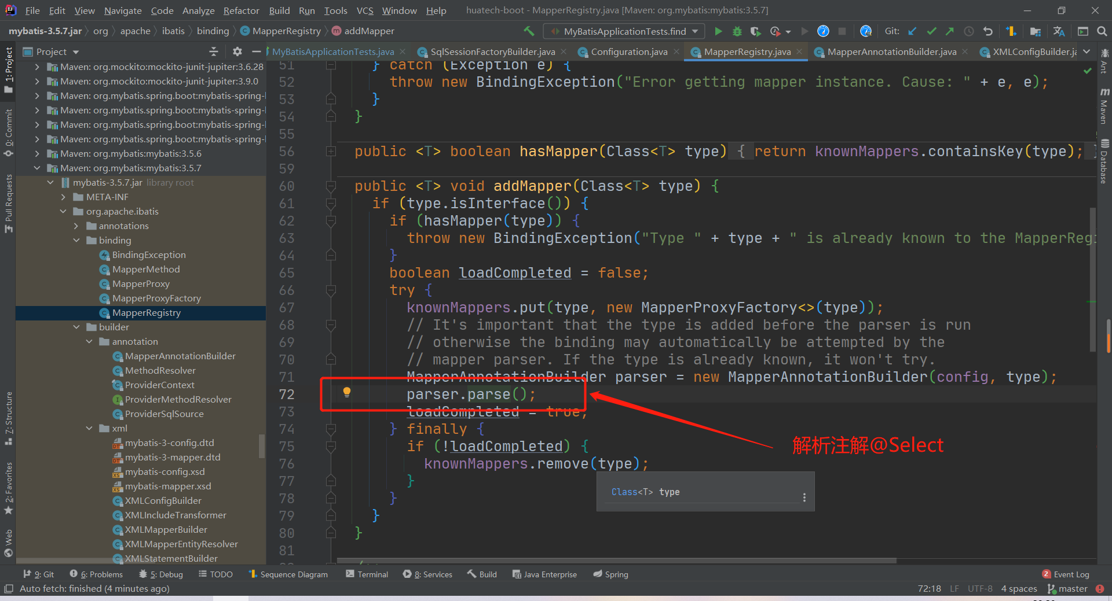Open Search Everywhere magnifier icon
The width and height of the screenshot is (1112, 601).
coord(1102,31)
